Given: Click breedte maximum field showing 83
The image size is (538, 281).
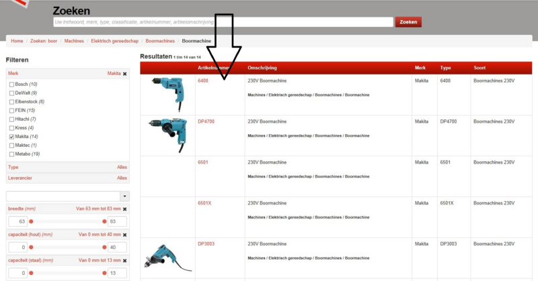Looking at the screenshot, I should tap(117, 221).
